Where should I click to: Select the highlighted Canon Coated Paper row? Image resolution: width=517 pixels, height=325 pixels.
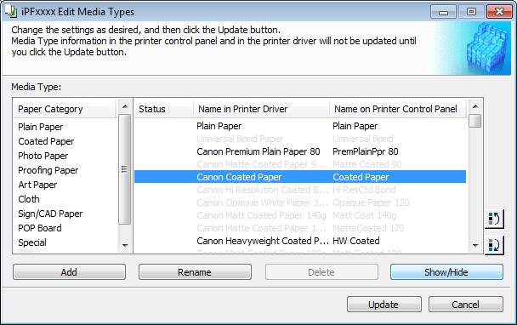pyautogui.click(x=300, y=177)
